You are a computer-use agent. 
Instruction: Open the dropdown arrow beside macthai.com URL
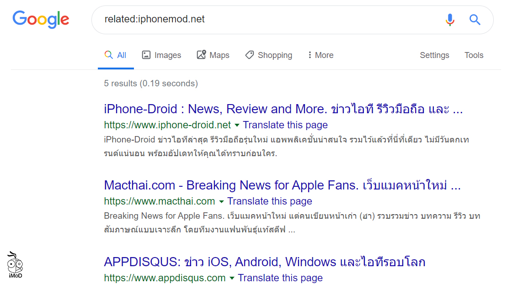pos(221,201)
